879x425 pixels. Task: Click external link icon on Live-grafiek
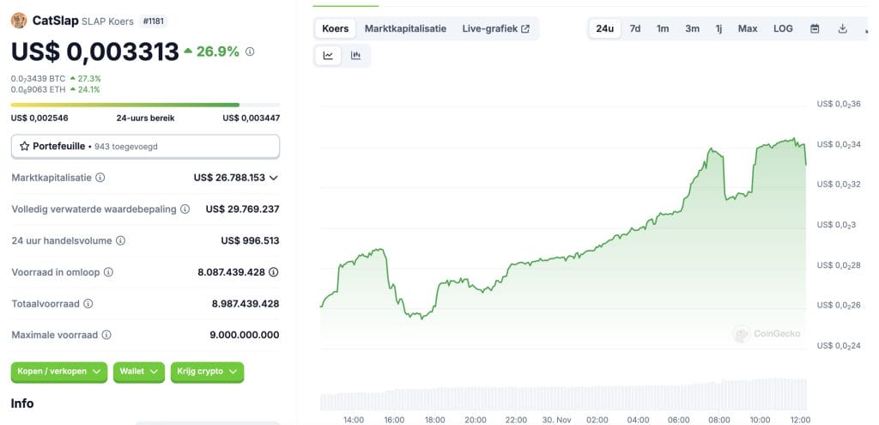click(x=525, y=28)
